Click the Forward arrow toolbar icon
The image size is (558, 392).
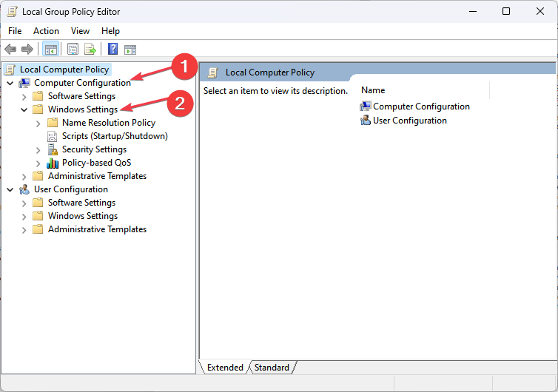point(27,49)
